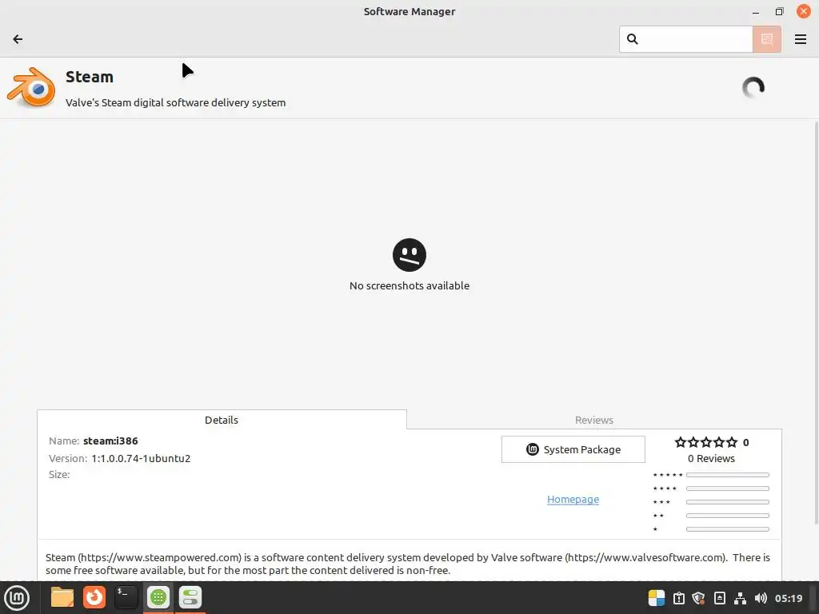Click the Size label
Image resolution: width=819 pixels, height=614 pixels.
point(59,475)
